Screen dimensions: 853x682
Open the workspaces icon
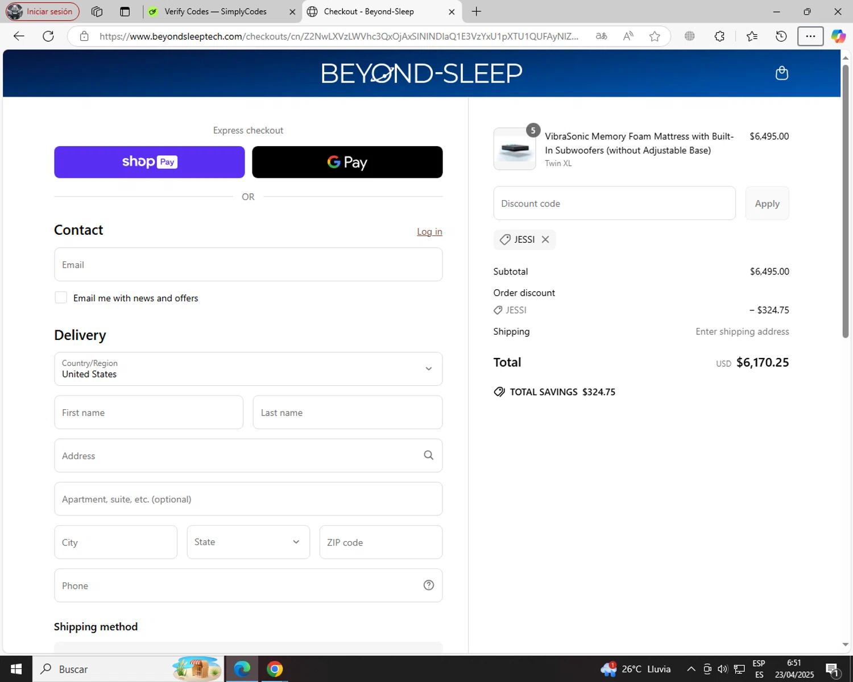tap(97, 11)
